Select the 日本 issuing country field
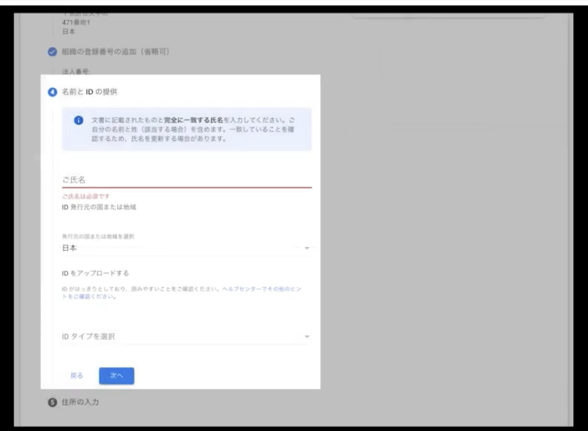 [181, 248]
